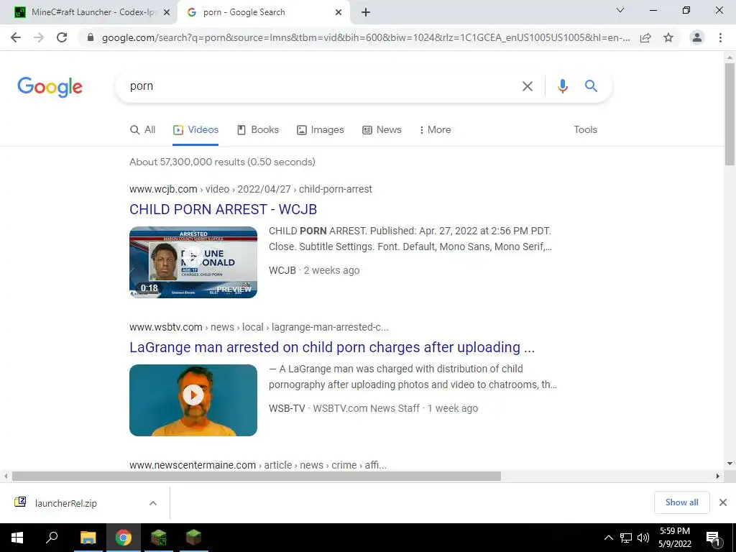This screenshot has width=736, height=552.
Task: Open the Windows Start menu
Action: point(17,538)
